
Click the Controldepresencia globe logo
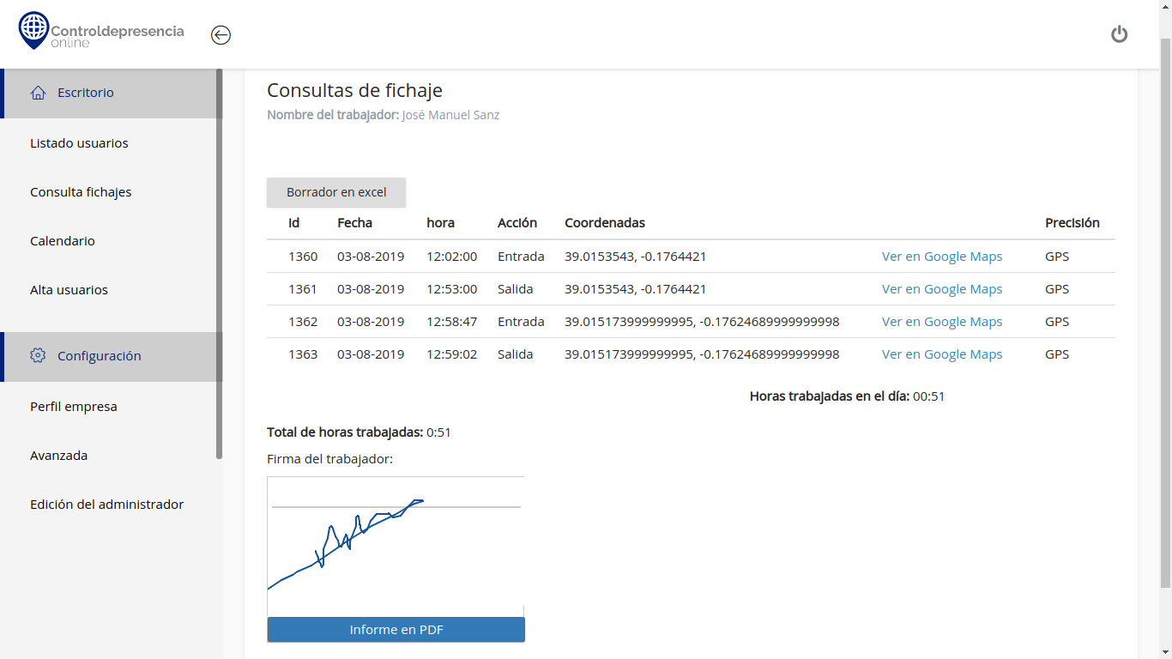tap(34, 30)
